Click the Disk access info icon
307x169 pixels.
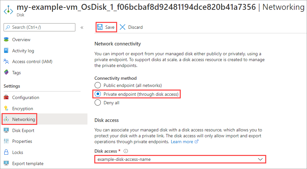[126, 151]
